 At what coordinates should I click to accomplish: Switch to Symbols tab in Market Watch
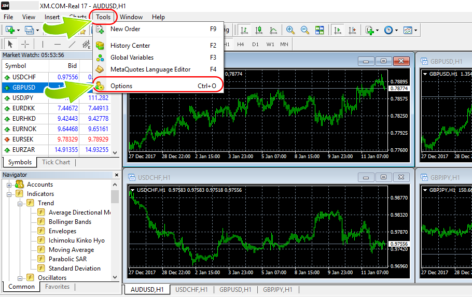click(20, 162)
